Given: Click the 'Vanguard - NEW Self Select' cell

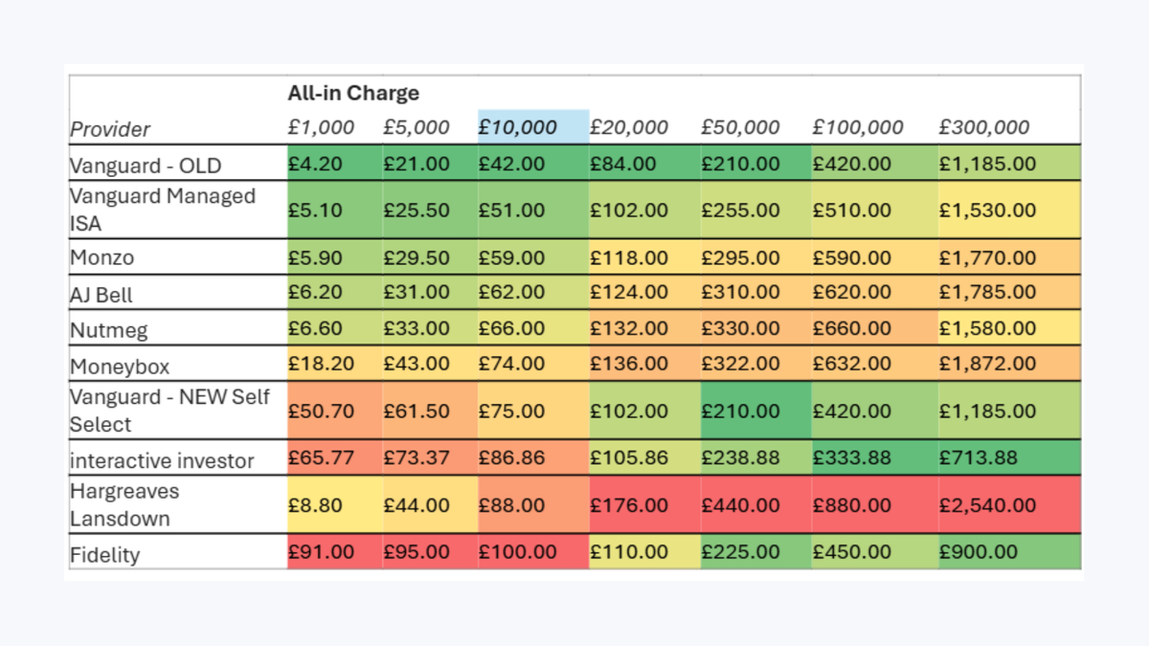Looking at the screenshot, I should point(177,411).
